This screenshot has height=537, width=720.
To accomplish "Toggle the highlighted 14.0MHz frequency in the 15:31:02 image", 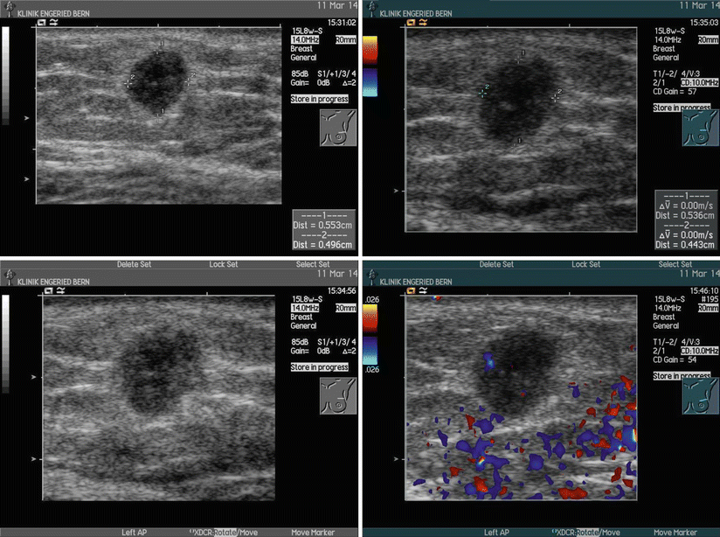I will tap(305, 40).
